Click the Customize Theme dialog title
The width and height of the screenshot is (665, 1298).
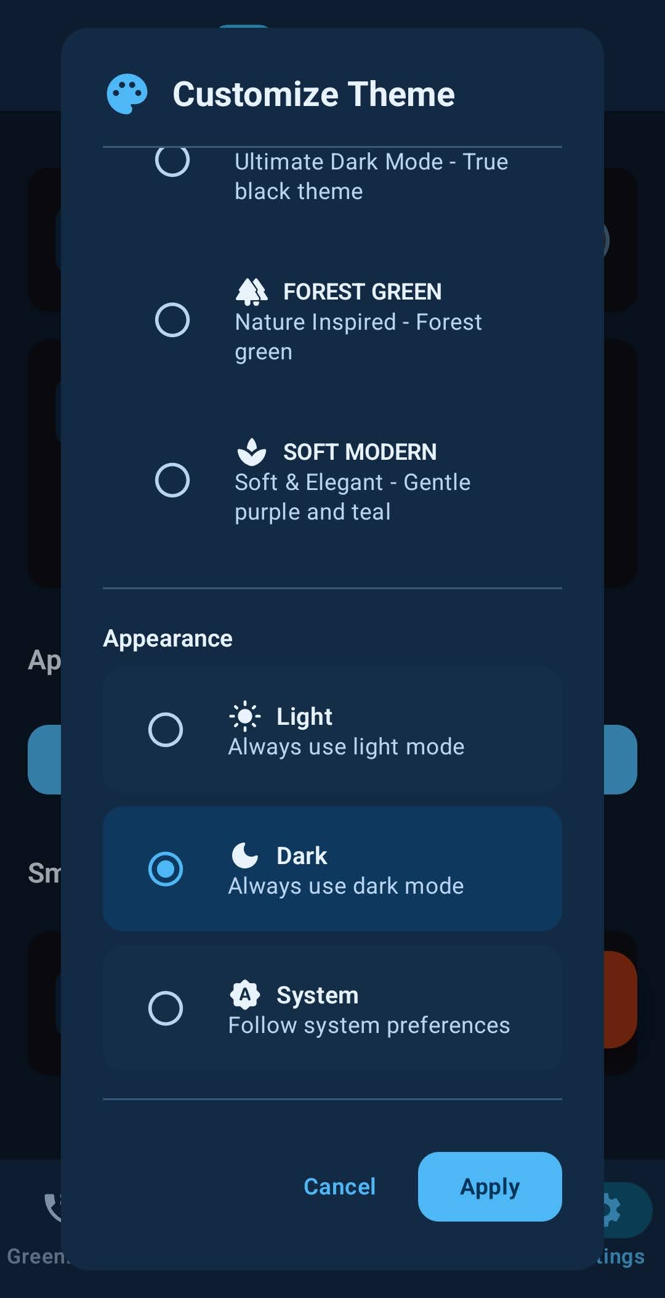[x=314, y=93]
